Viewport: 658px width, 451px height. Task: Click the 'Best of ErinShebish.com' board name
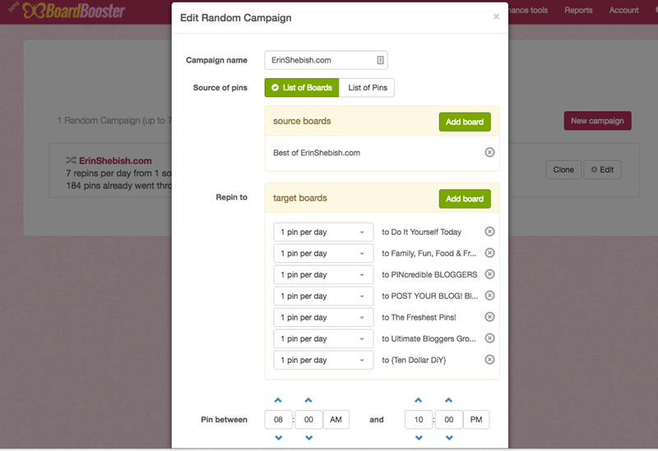coord(317,153)
